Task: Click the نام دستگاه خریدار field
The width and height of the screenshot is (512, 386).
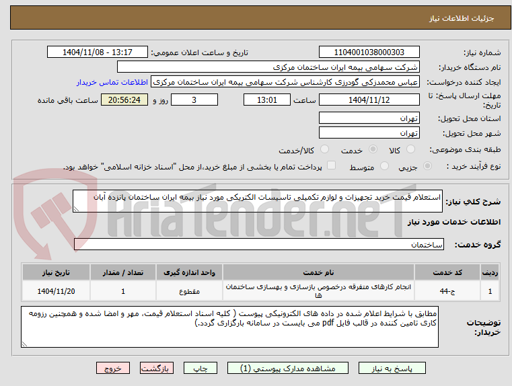Action: pos(268,67)
